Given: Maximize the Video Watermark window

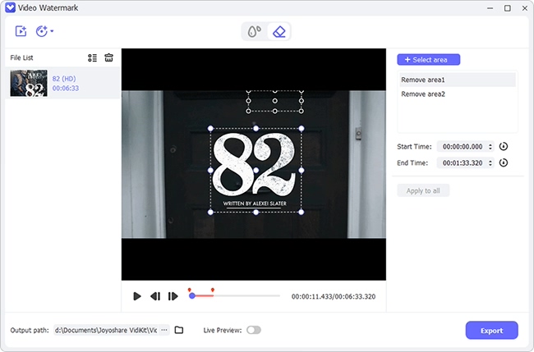Looking at the screenshot, I should (x=508, y=8).
